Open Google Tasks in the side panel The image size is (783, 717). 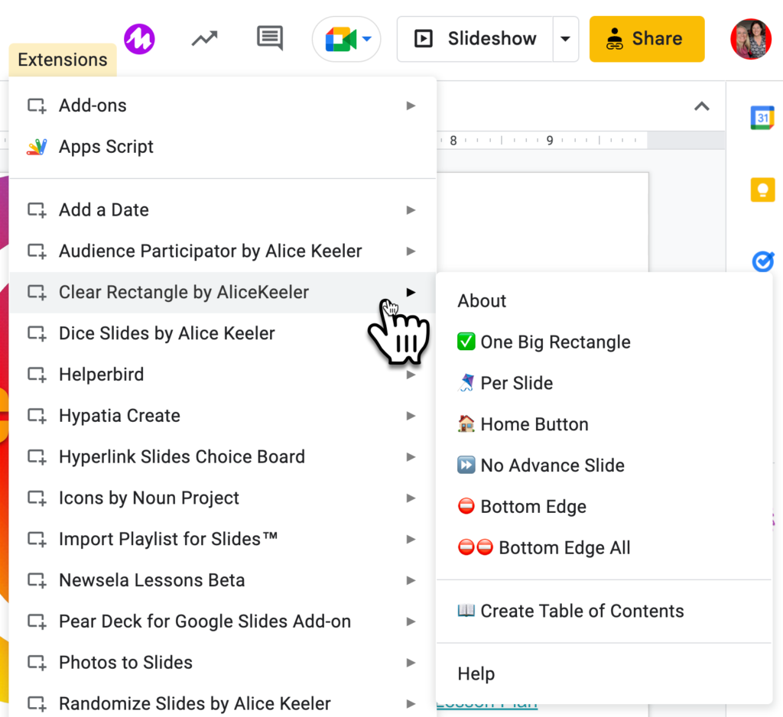coord(763,261)
